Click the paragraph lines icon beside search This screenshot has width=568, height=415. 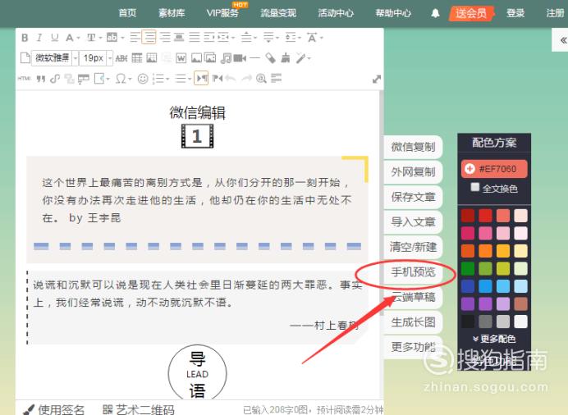coord(276,78)
